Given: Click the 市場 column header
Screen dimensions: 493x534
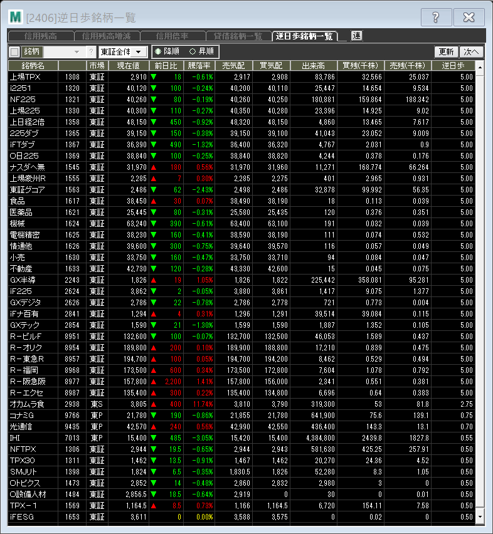Looking at the screenshot, I should 97,66.
